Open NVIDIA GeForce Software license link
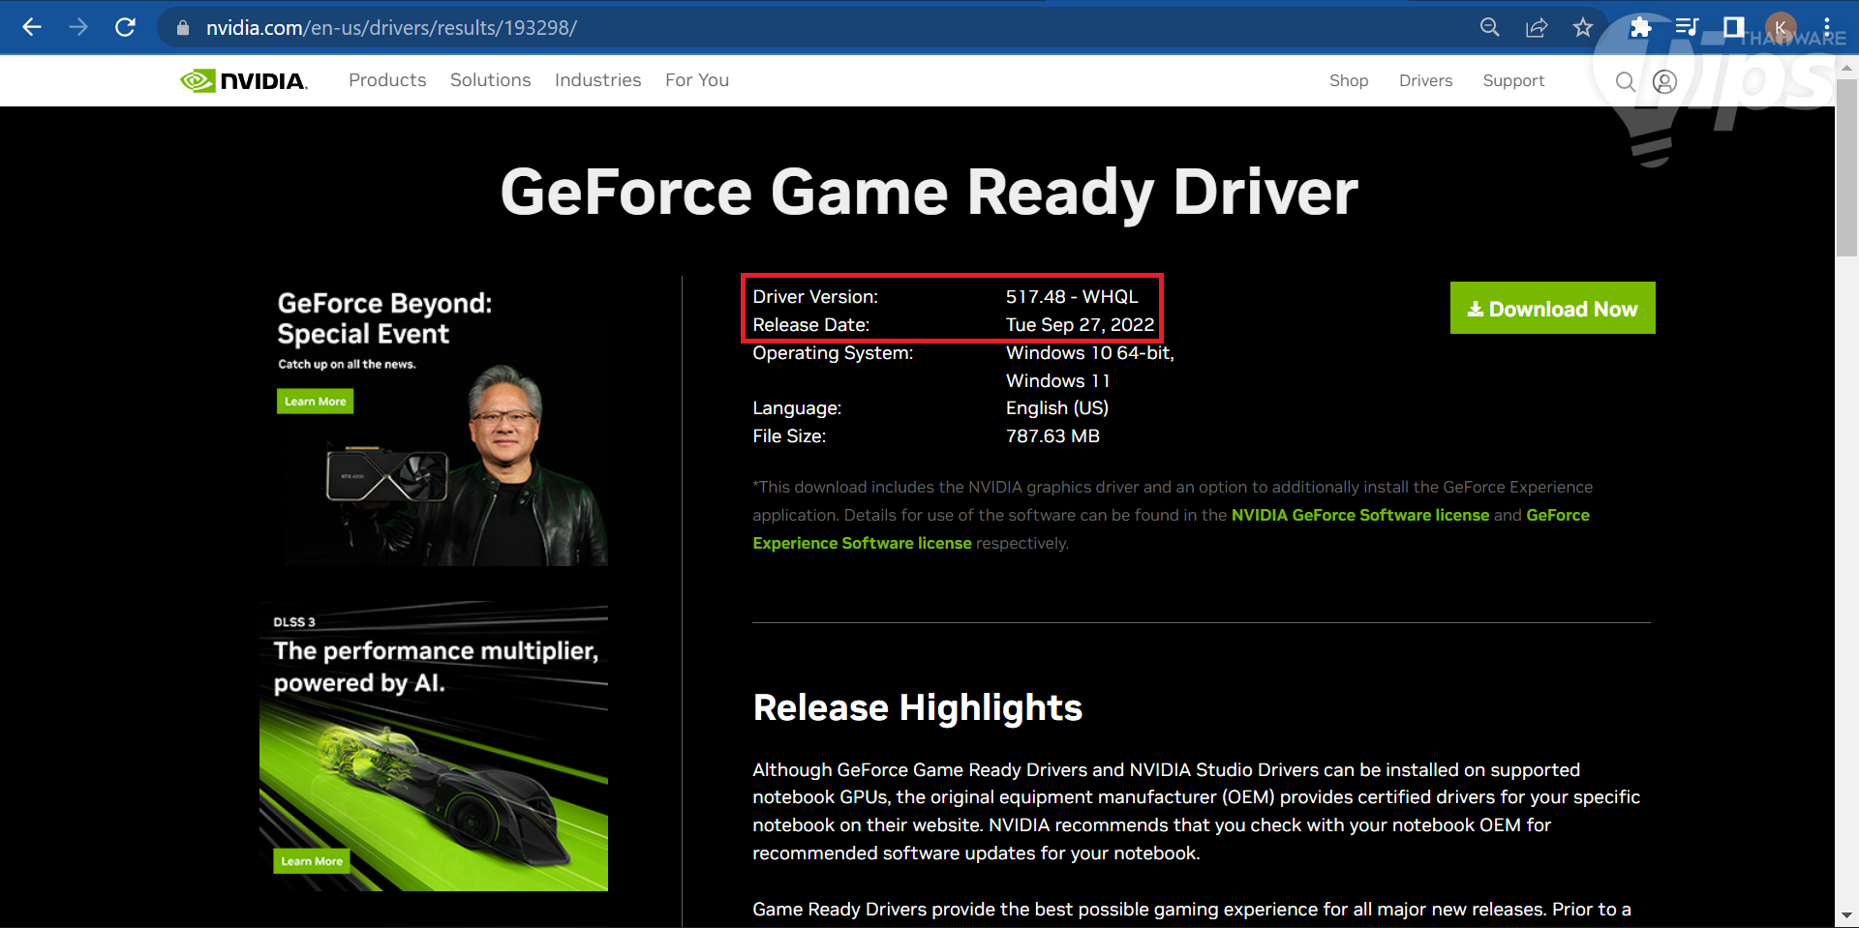The image size is (1859, 928). [1359, 515]
